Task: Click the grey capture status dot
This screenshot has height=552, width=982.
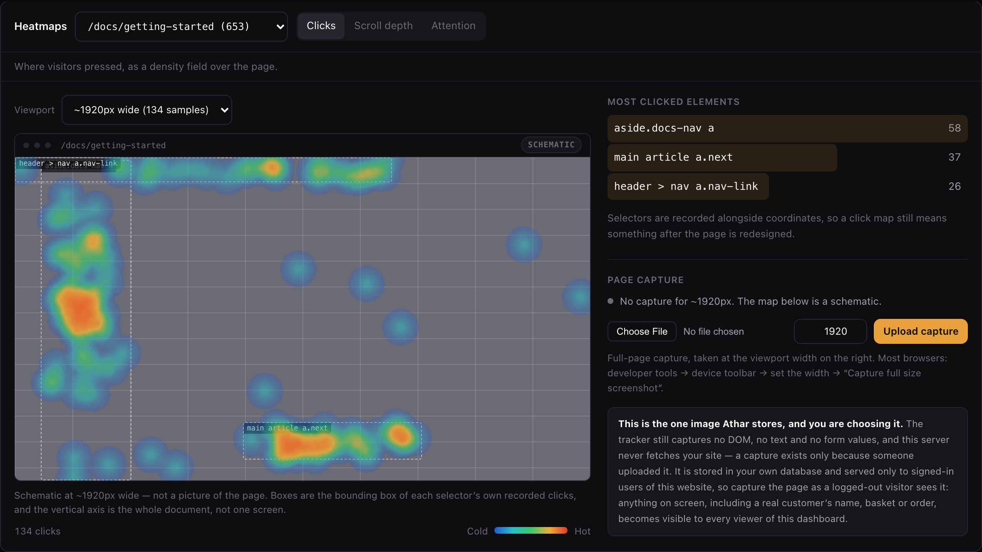Action: (x=610, y=301)
